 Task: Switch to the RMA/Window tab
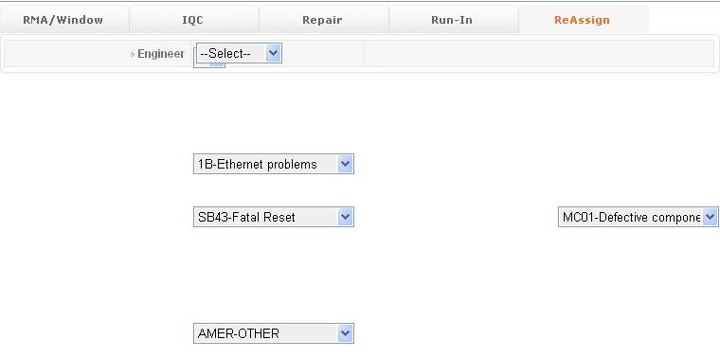pyautogui.click(x=63, y=20)
